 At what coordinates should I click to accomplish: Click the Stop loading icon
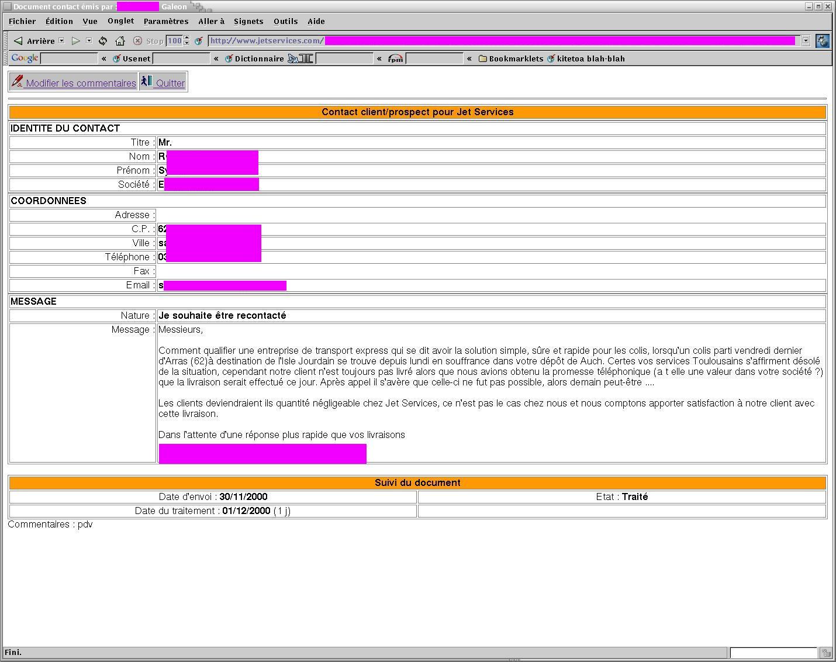click(x=138, y=41)
